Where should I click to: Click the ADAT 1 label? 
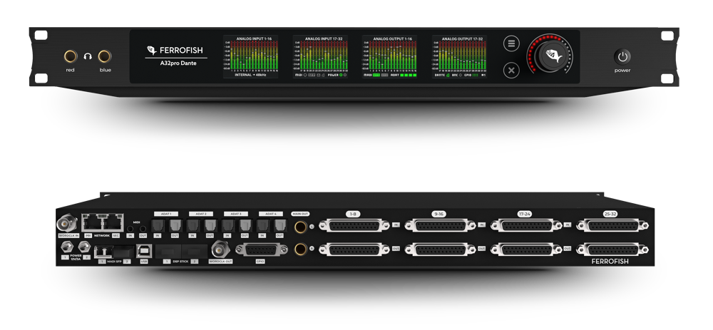166,214
